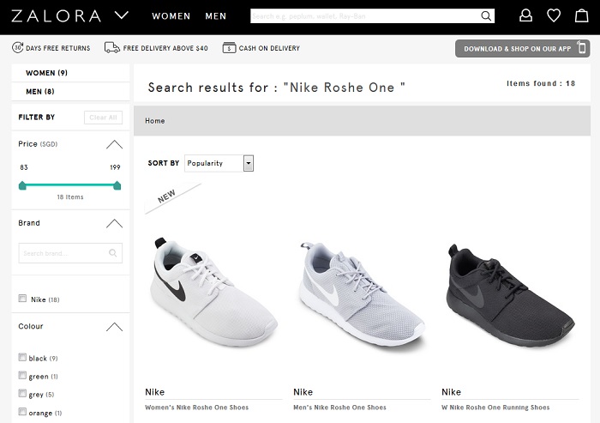Open the WOMEN menu
600x423 pixels.
(171, 16)
